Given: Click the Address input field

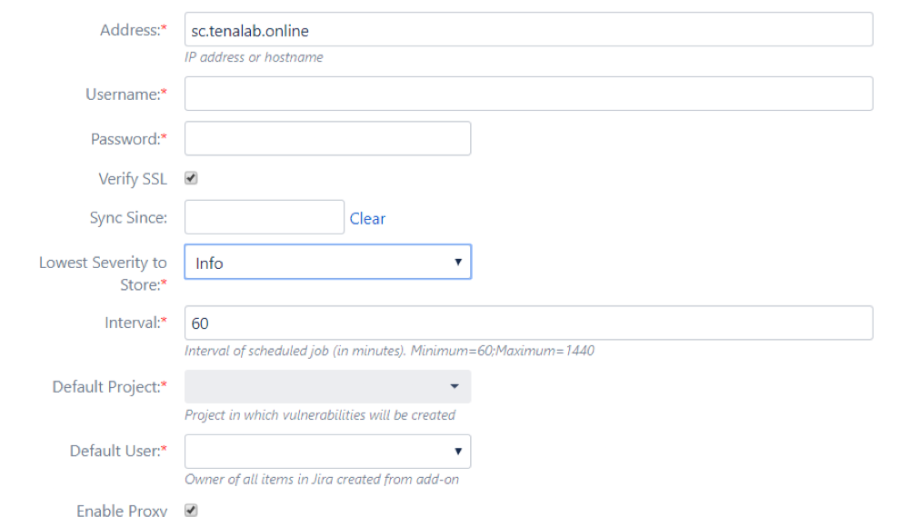Looking at the screenshot, I should 527,30.
